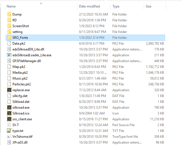Sort by the Type column header
The width and height of the screenshot is (182, 148).
pyautogui.click(x=116, y=6)
